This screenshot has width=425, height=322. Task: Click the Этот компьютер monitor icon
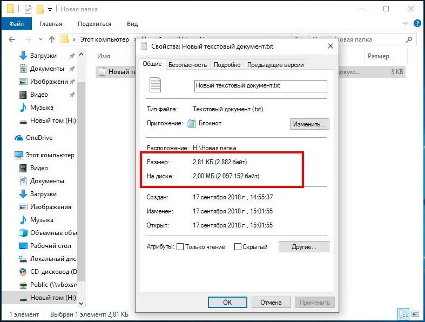point(19,155)
